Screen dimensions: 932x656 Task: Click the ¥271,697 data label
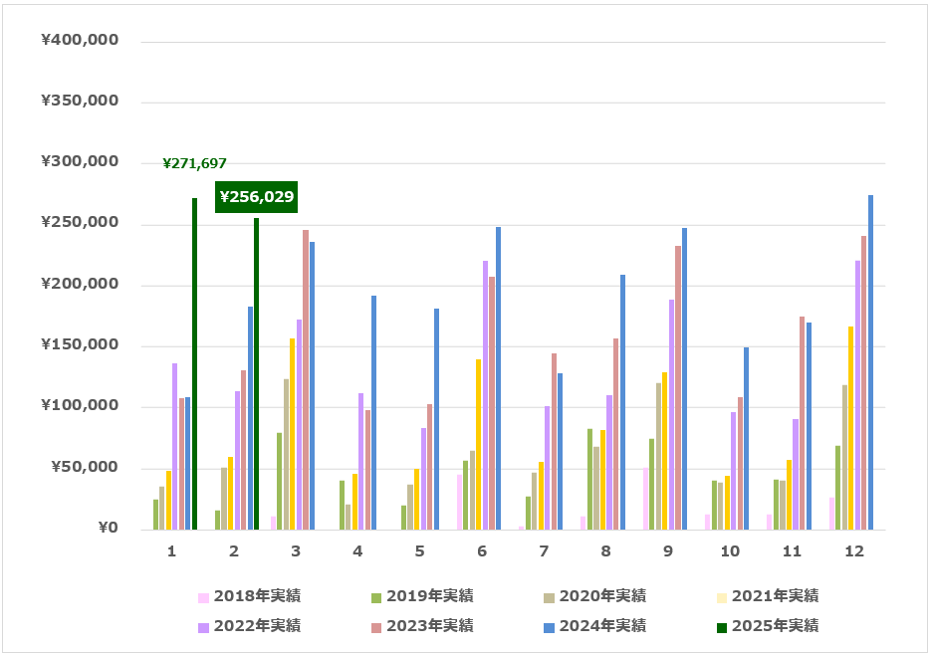click(x=195, y=163)
